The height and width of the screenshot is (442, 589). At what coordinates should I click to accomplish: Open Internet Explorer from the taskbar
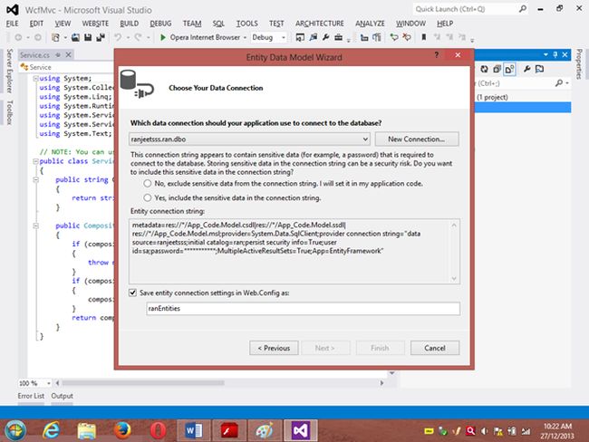pyautogui.click(x=51, y=430)
